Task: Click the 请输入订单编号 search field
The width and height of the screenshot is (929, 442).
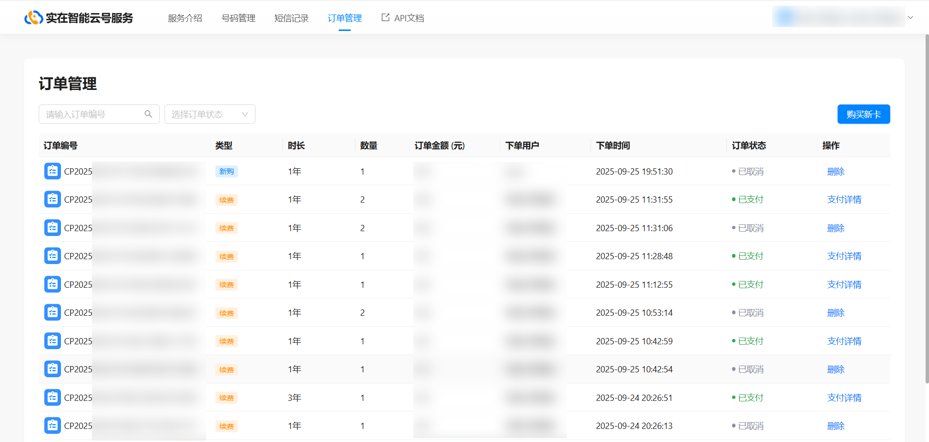Action: pos(92,114)
